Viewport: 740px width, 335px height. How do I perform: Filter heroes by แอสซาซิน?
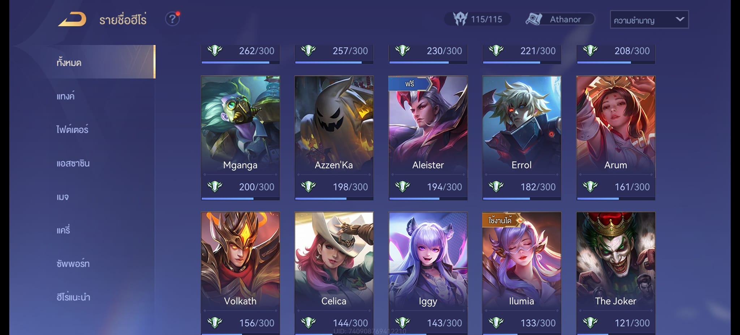(73, 163)
